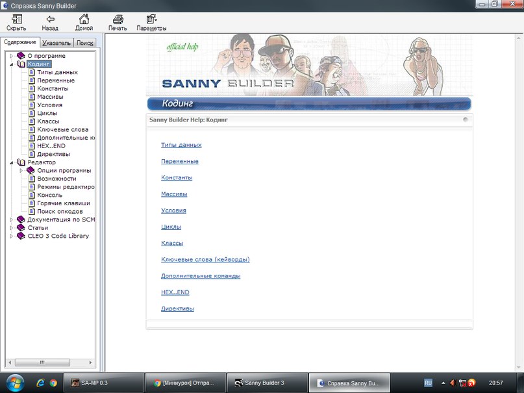
Task: Switch to the [Миниурок] Chrome taskbar window
Action: [x=186, y=383]
